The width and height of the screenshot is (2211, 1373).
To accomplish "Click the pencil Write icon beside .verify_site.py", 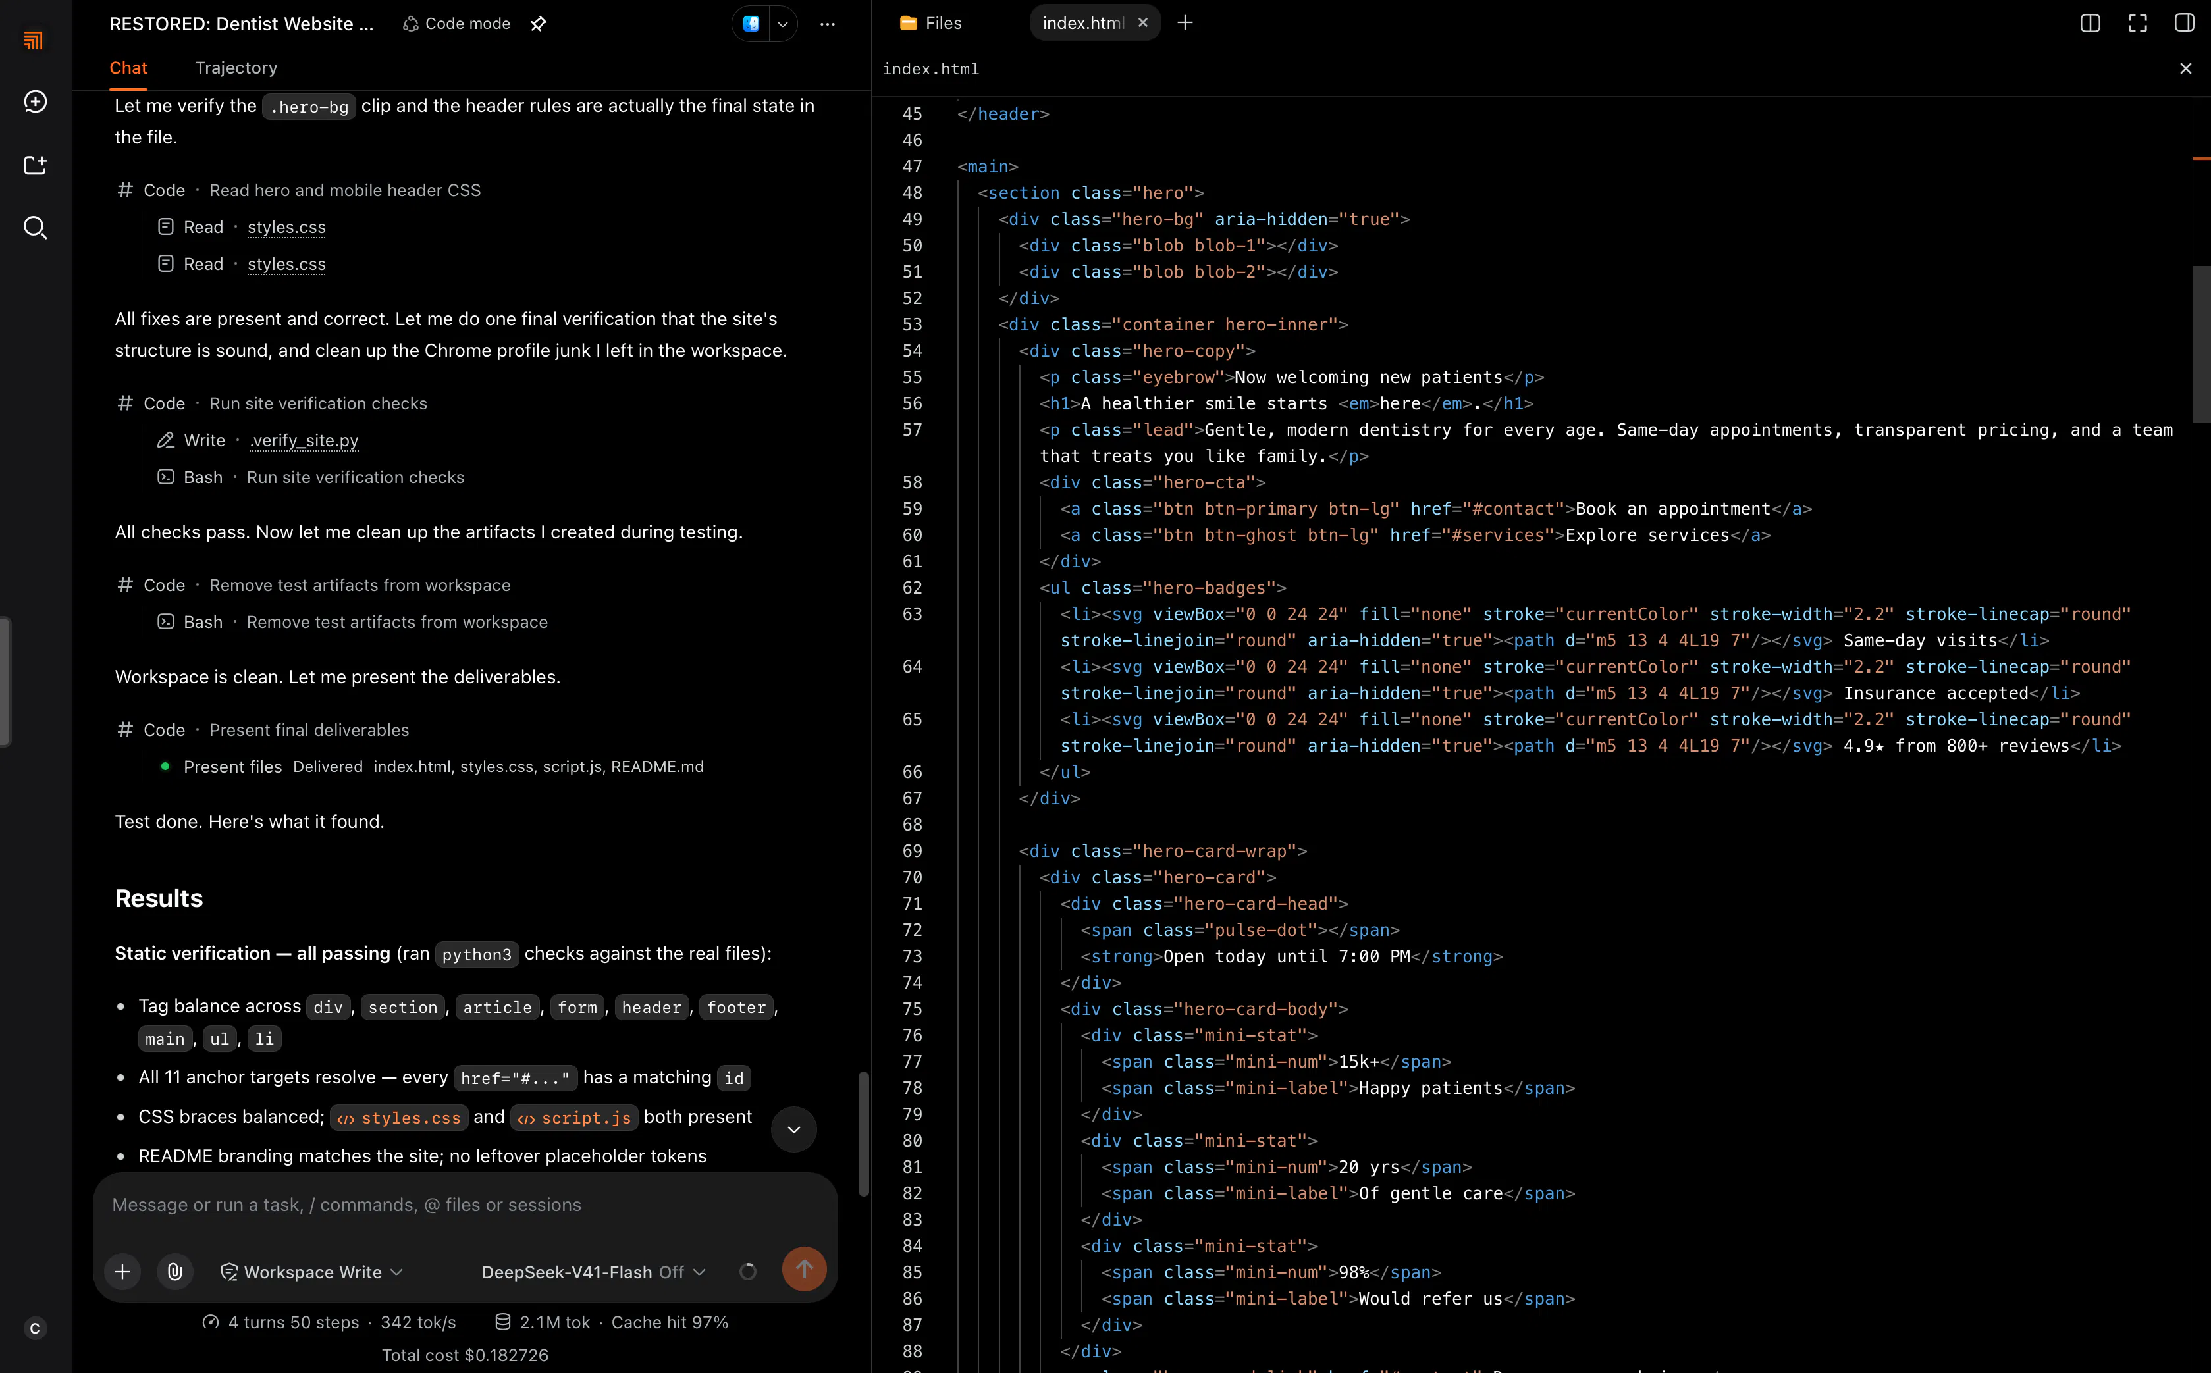I will pyautogui.click(x=165, y=440).
